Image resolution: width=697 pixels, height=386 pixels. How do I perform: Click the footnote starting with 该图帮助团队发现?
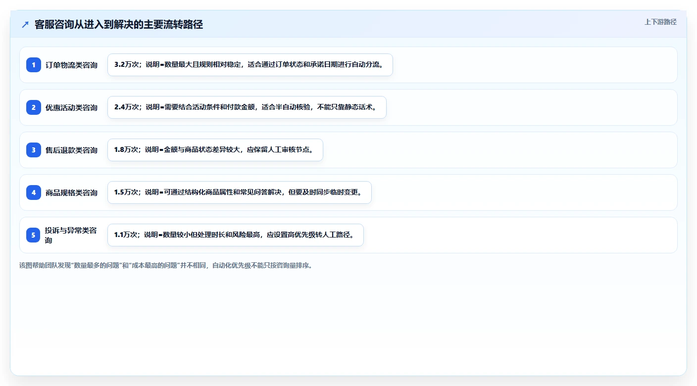[165, 265]
